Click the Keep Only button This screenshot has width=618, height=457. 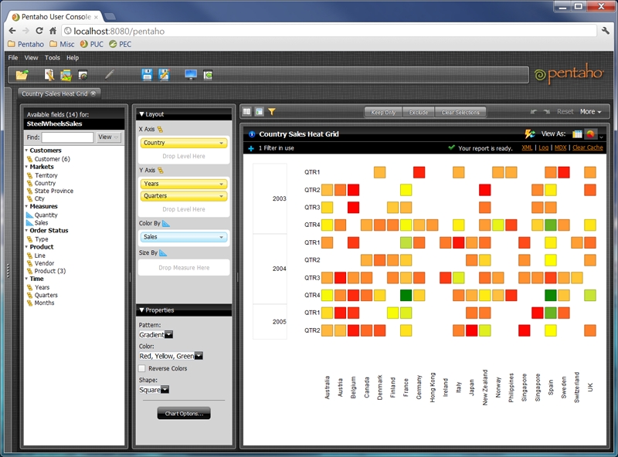383,112
